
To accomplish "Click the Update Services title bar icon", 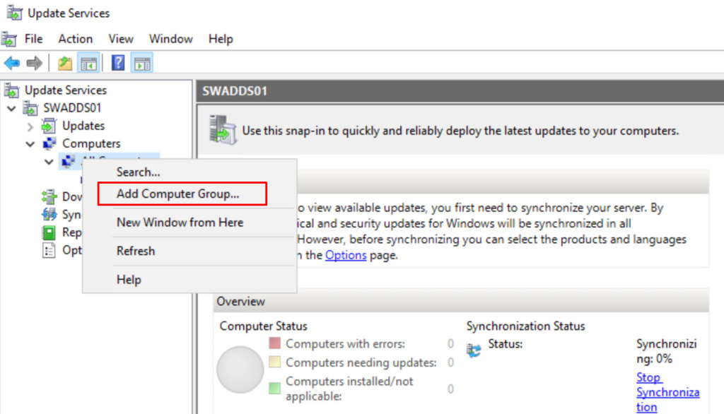I will [14, 13].
